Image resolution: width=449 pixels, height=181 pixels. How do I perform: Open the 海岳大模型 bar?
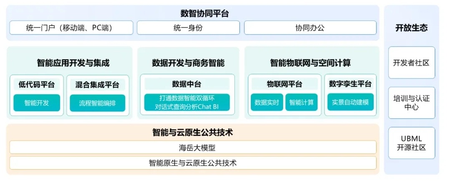192,147
